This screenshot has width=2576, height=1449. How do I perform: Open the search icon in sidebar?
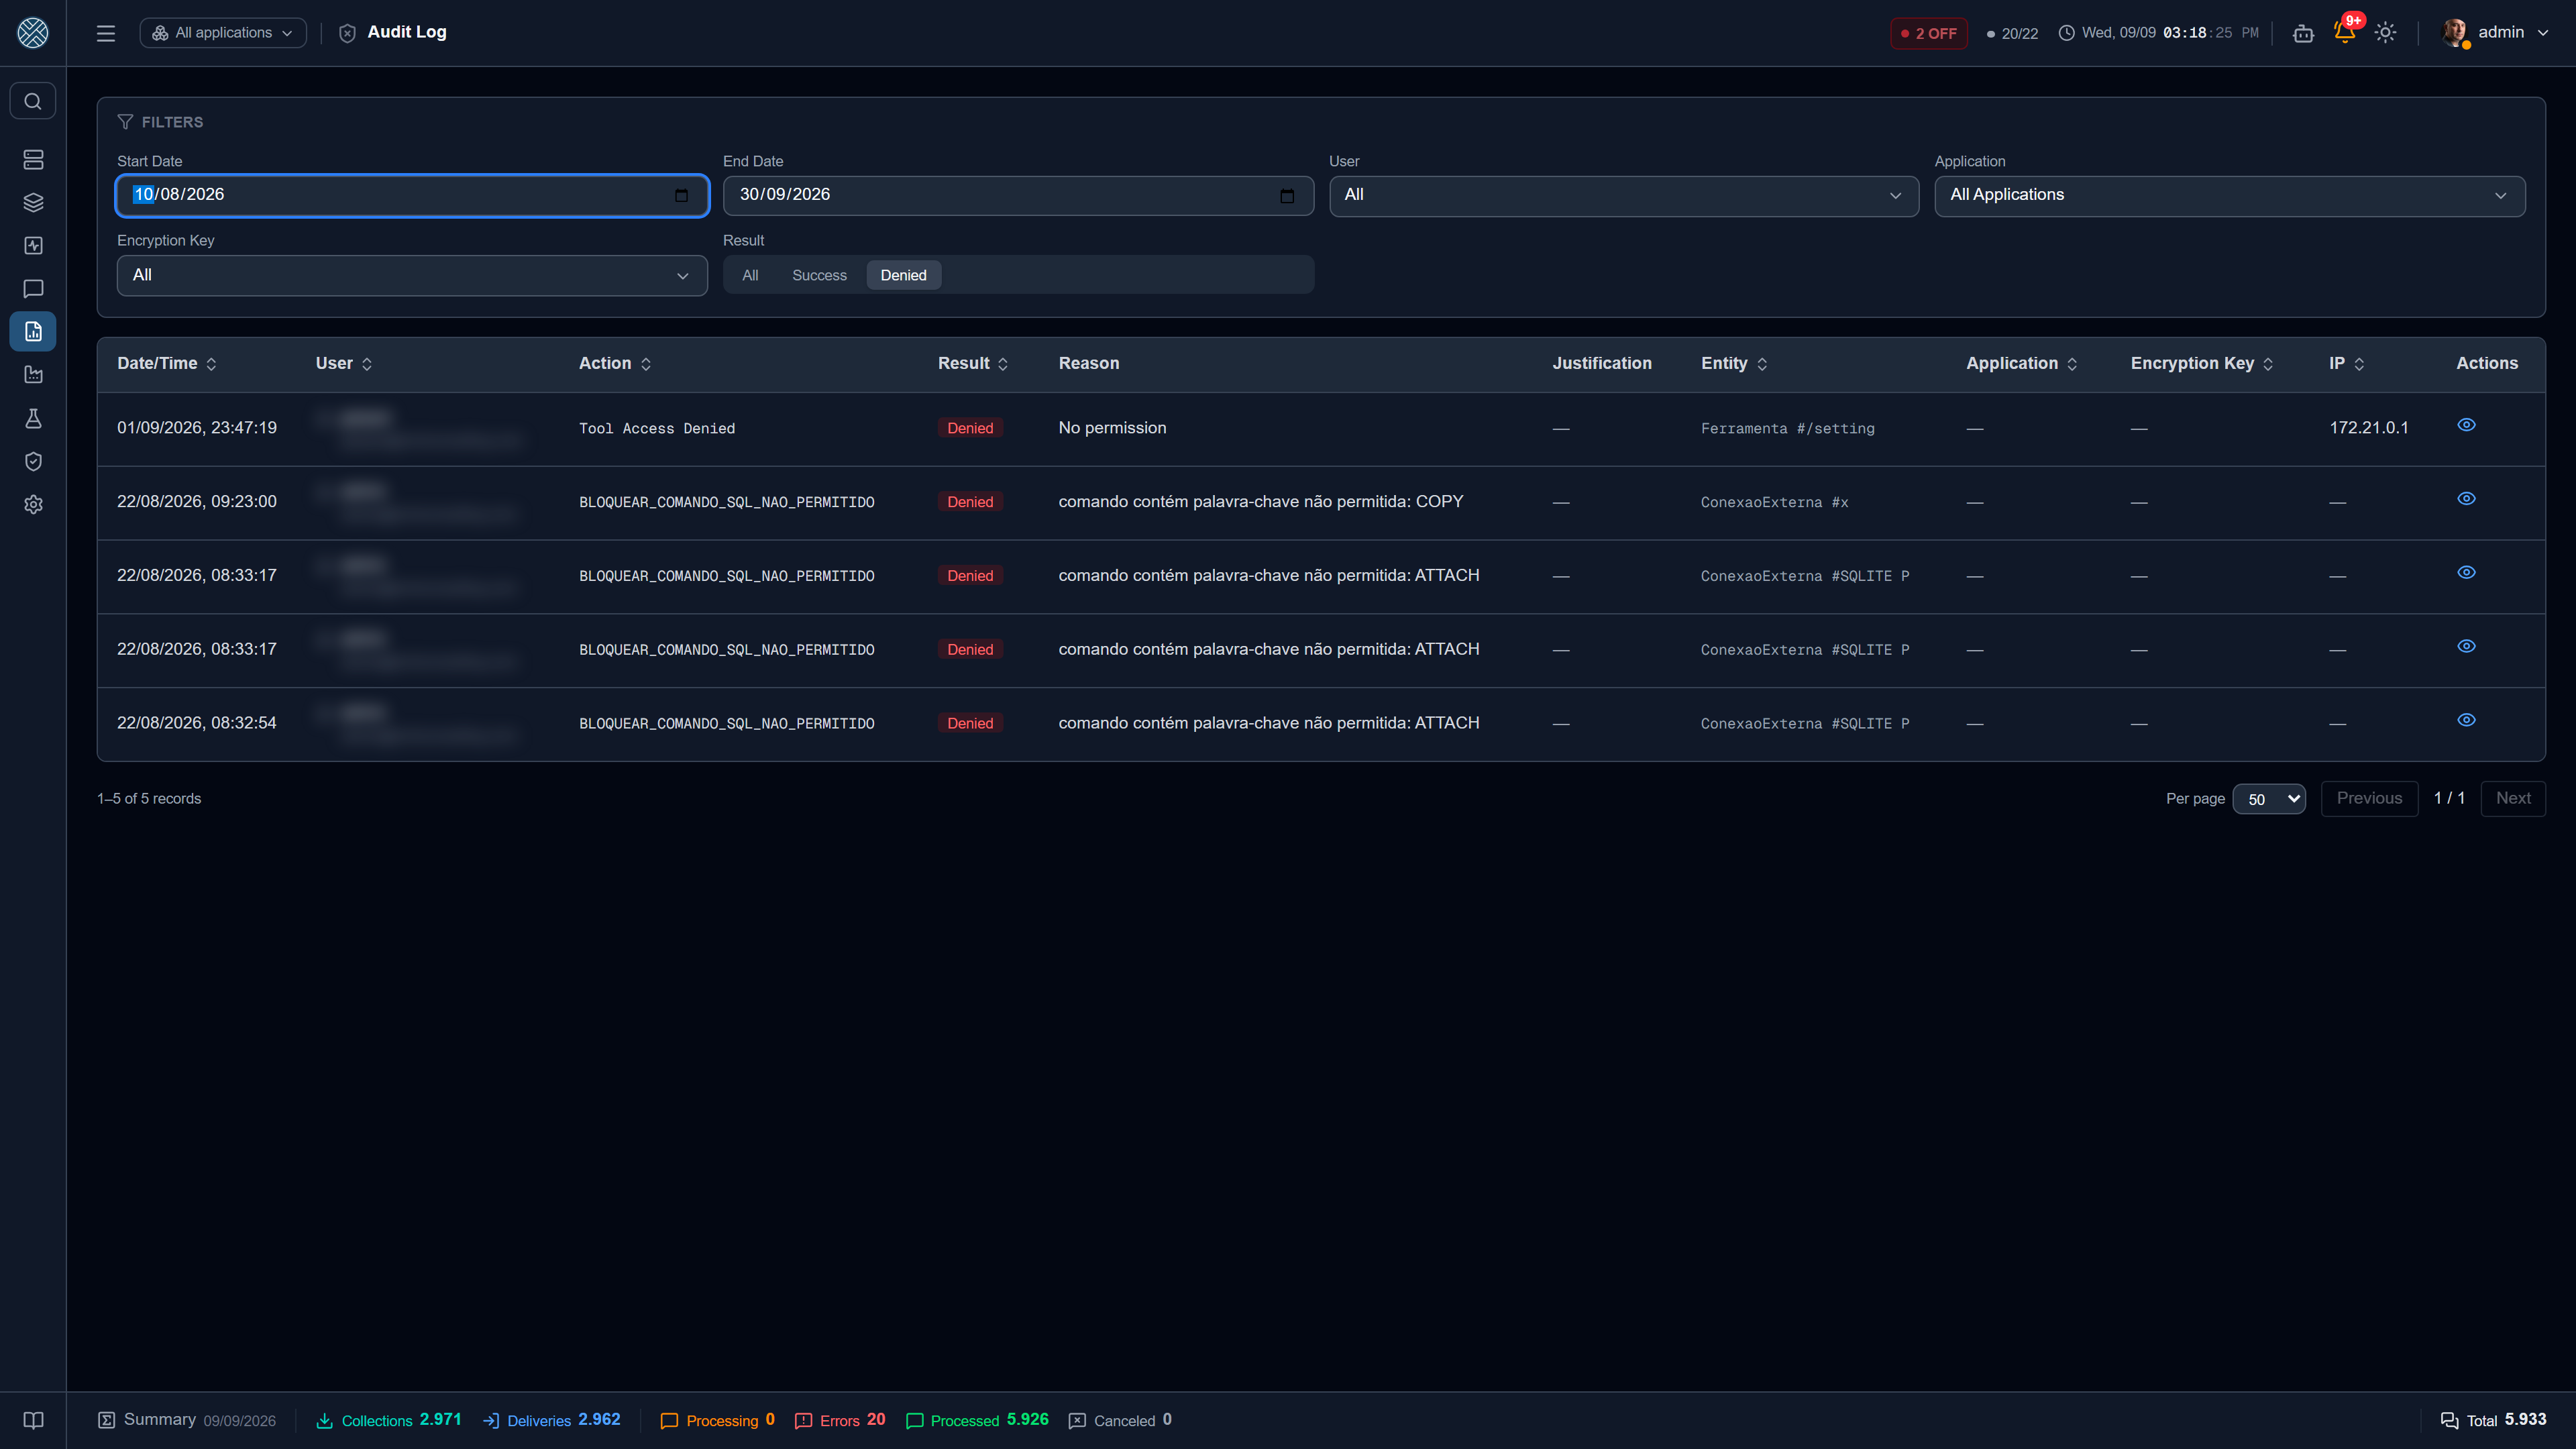pyautogui.click(x=33, y=101)
